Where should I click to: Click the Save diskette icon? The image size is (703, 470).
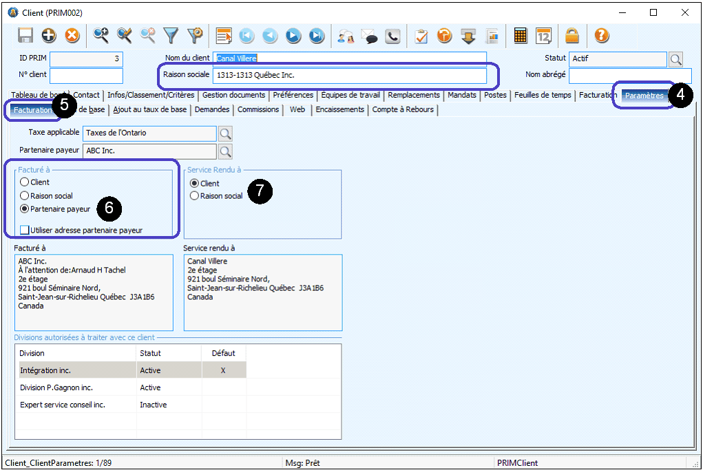point(25,35)
